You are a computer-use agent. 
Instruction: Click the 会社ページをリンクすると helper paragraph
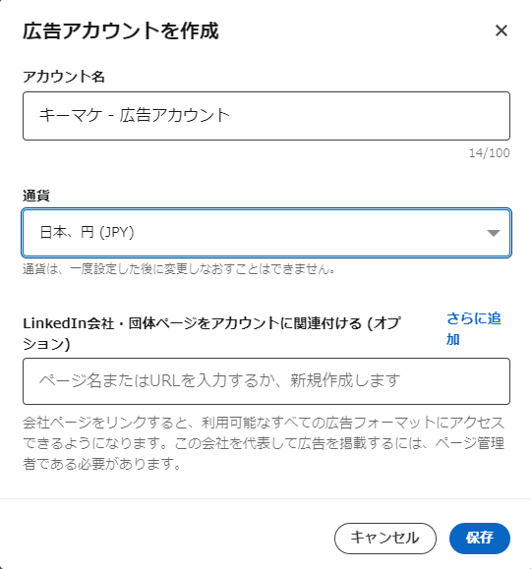coord(264,443)
